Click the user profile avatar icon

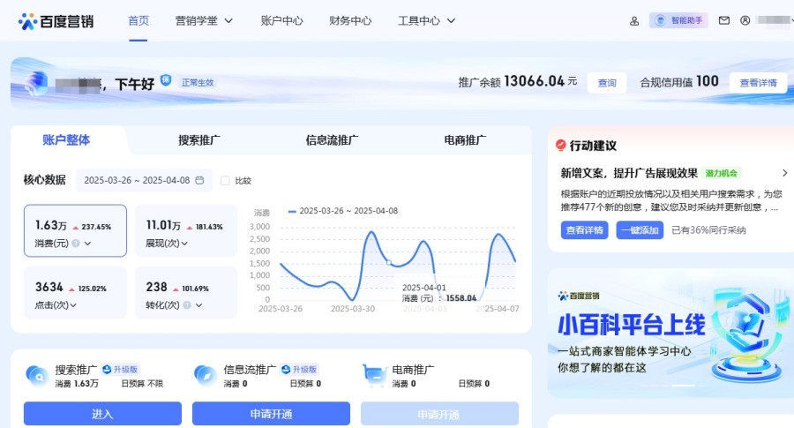[745, 20]
